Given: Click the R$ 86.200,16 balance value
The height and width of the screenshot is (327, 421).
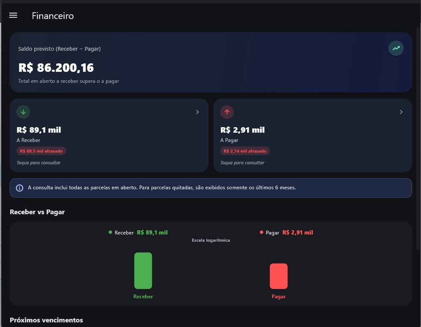Looking at the screenshot, I should [56, 68].
